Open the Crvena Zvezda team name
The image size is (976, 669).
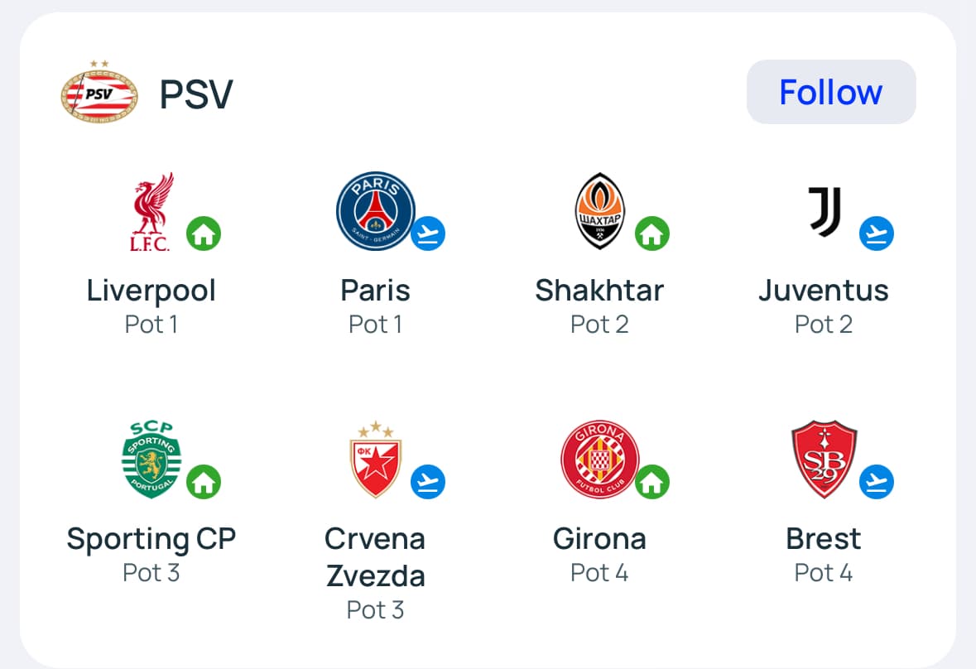[375, 556]
